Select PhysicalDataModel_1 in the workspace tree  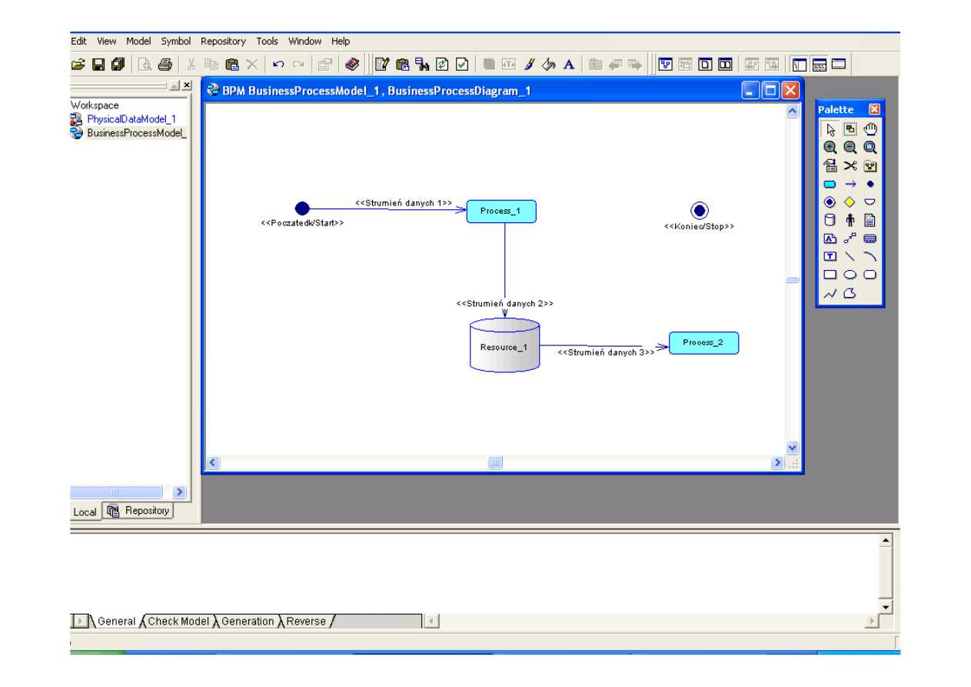coord(131,119)
